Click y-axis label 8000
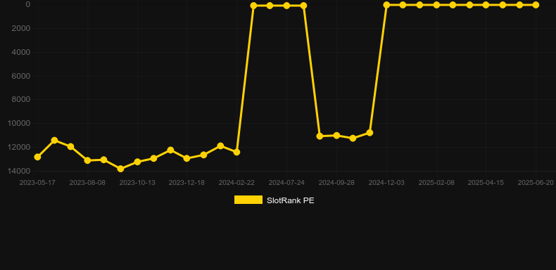556x270 pixels. tap(21, 100)
